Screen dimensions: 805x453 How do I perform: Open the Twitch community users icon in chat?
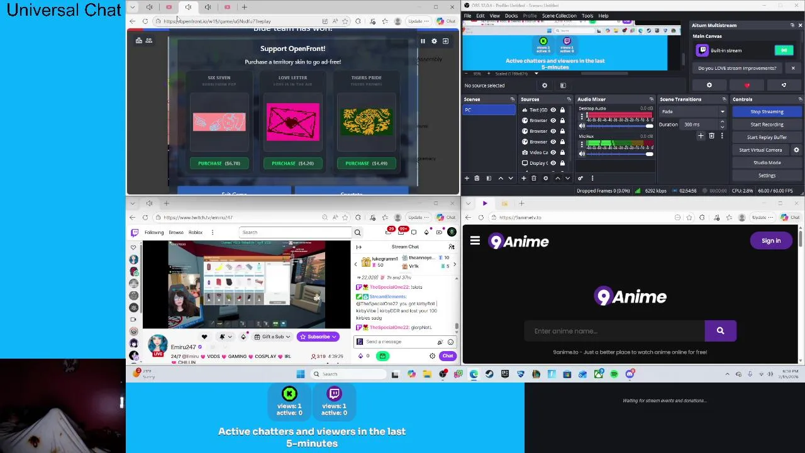click(451, 247)
